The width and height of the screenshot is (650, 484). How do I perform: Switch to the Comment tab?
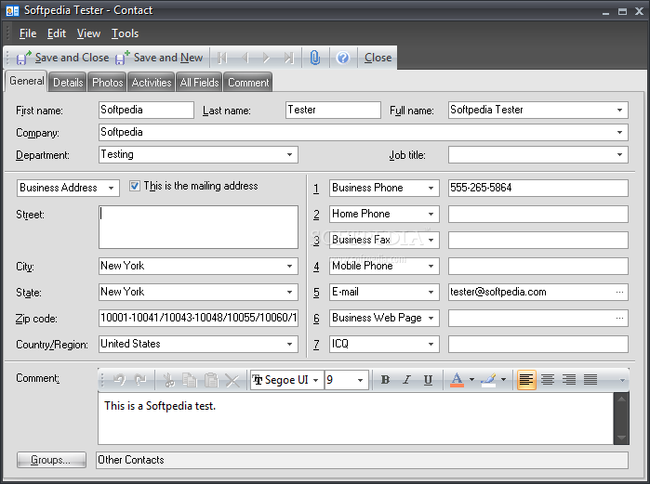[x=248, y=83]
